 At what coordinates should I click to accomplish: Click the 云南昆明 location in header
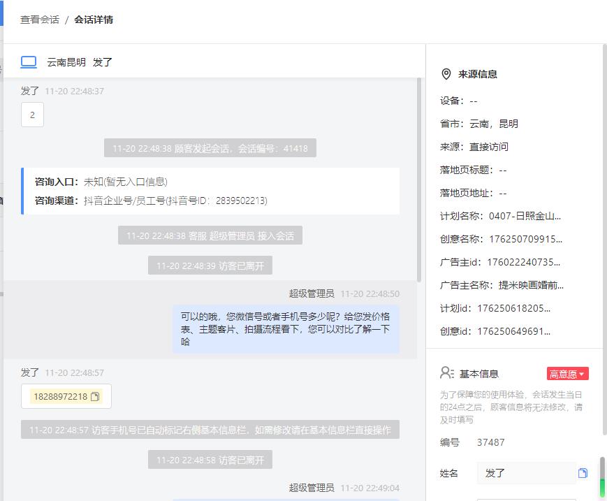tap(66, 62)
